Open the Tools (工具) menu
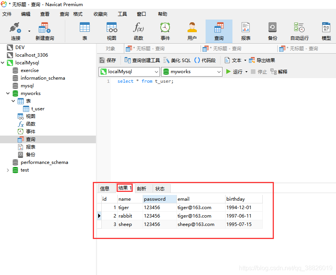The width and height of the screenshot is (336, 275). point(122,14)
